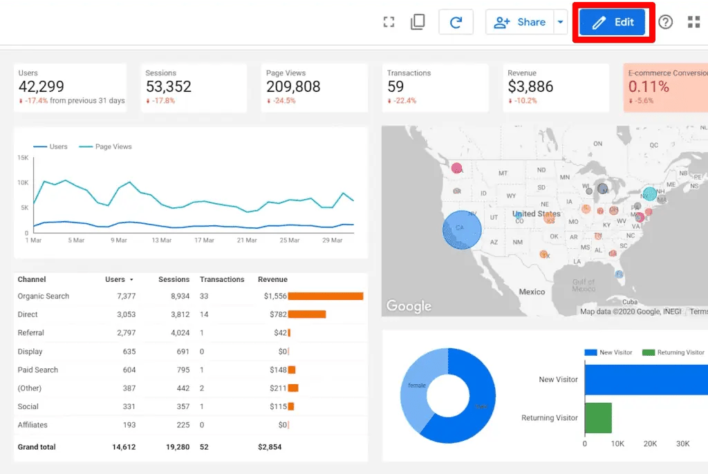Refresh the report data
708x474 pixels.
pyautogui.click(x=456, y=21)
